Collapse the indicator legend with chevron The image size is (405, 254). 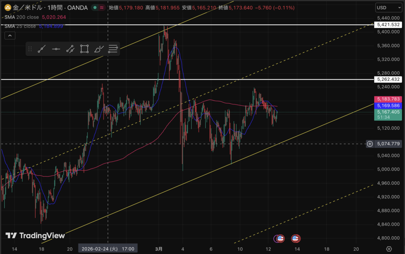(x=10, y=36)
